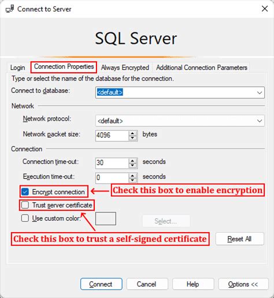Click the Select... color button
Screen dimensions: 274x298
(x=166, y=221)
